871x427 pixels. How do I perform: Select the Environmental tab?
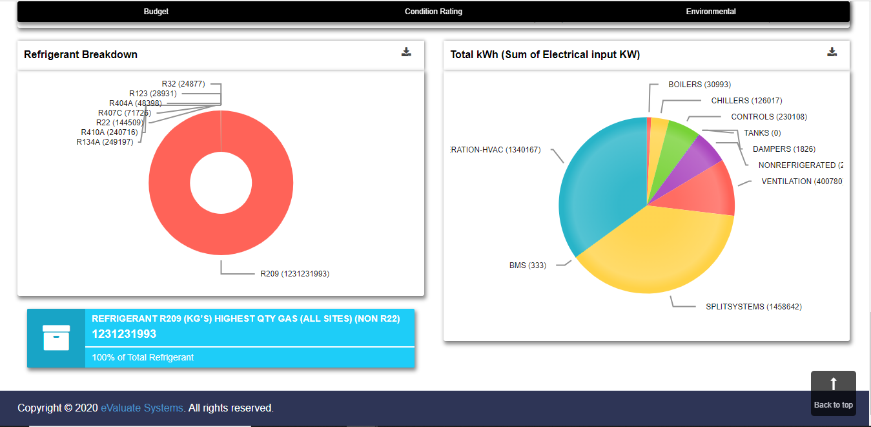point(711,12)
